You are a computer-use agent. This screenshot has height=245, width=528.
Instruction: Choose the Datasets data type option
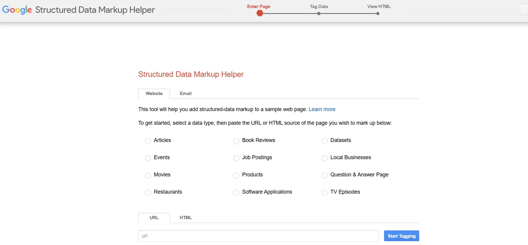pyautogui.click(x=325, y=141)
